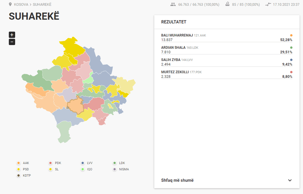Click 'Shfaq më shumë' text
This screenshot has height=194, width=303.
177,180
